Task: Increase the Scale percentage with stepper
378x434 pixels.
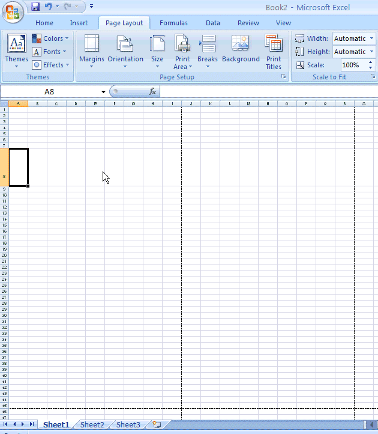Action: pos(371,62)
